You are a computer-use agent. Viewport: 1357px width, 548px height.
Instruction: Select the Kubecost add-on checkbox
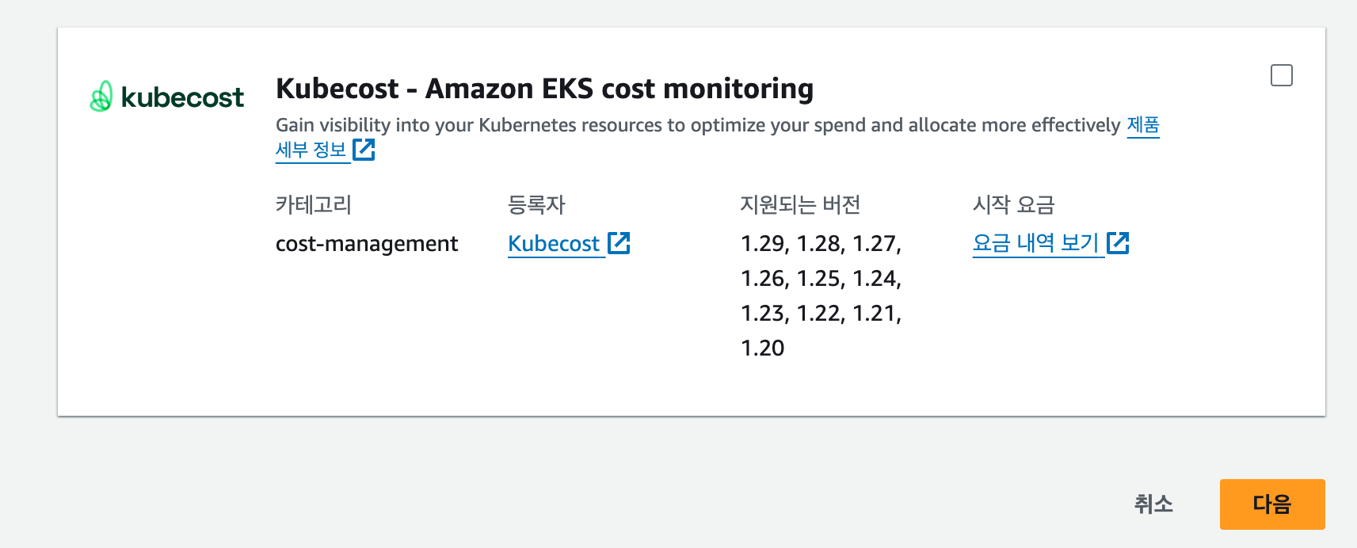(x=1281, y=75)
